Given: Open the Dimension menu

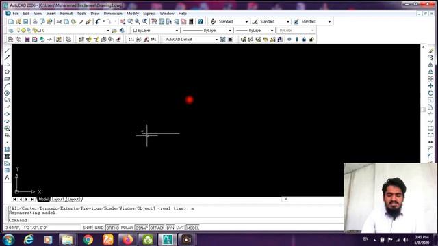Looking at the screenshot, I should [x=113, y=14].
